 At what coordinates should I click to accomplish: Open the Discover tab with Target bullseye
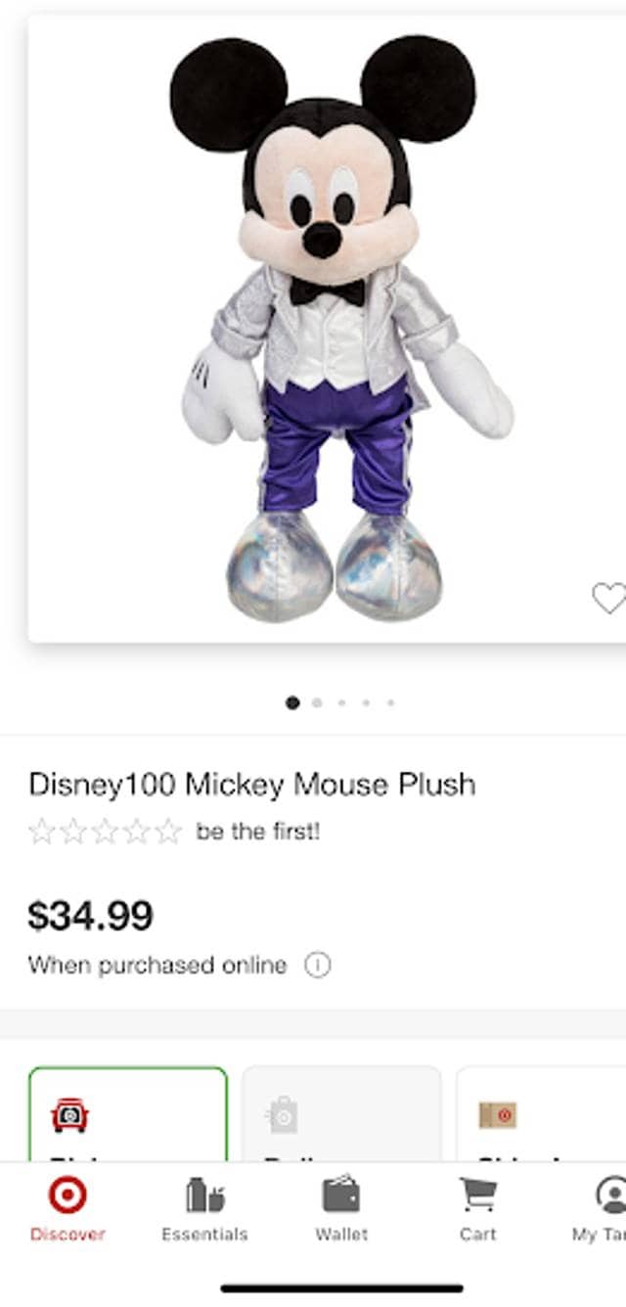(67, 1209)
